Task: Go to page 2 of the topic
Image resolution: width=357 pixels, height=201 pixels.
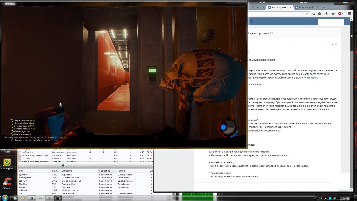Action: tap(336, 45)
